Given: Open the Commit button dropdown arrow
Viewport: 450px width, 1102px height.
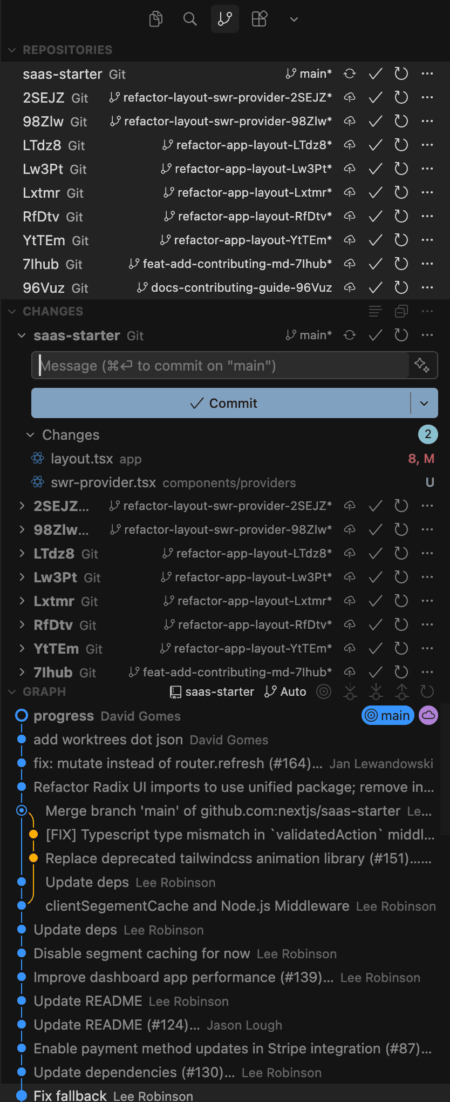Looking at the screenshot, I should pos(424,403).
